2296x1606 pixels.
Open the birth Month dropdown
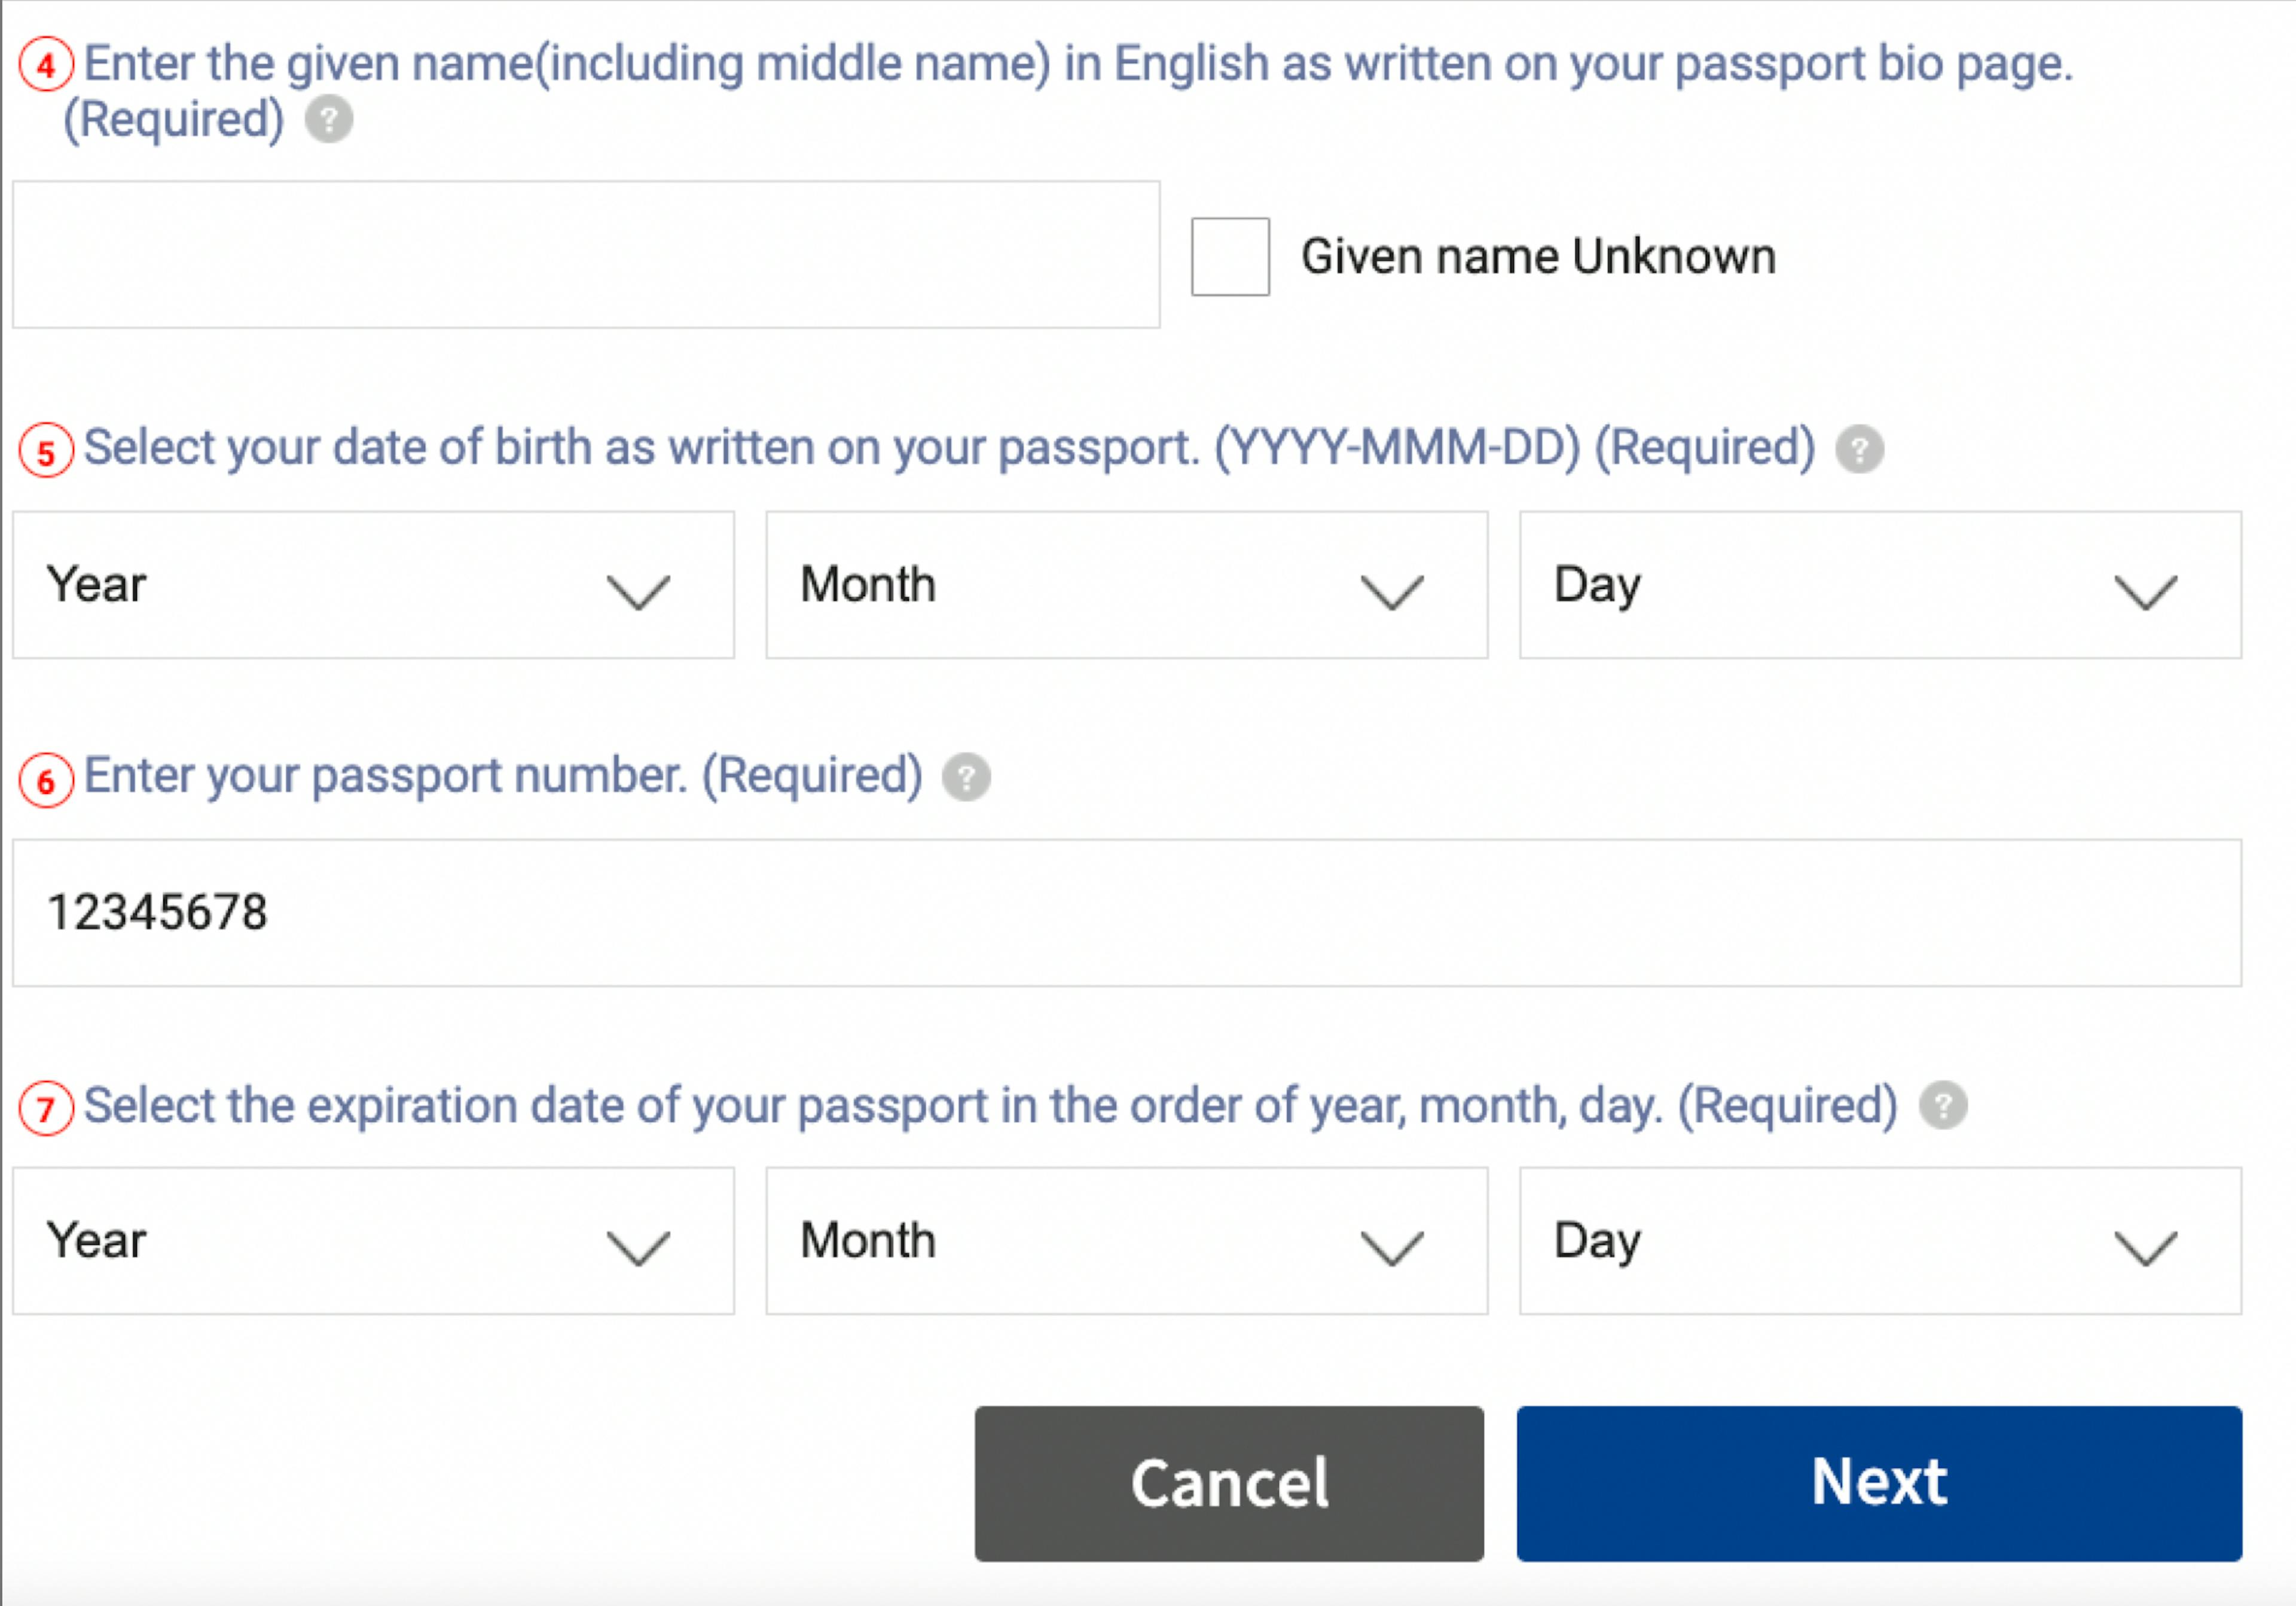pyautogui.click(x=1127, y=585)
